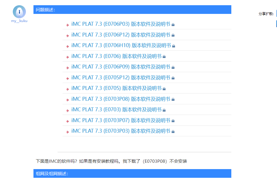Open iMC PLAT 7.3 (E0703P07) software link

(121, 120)
